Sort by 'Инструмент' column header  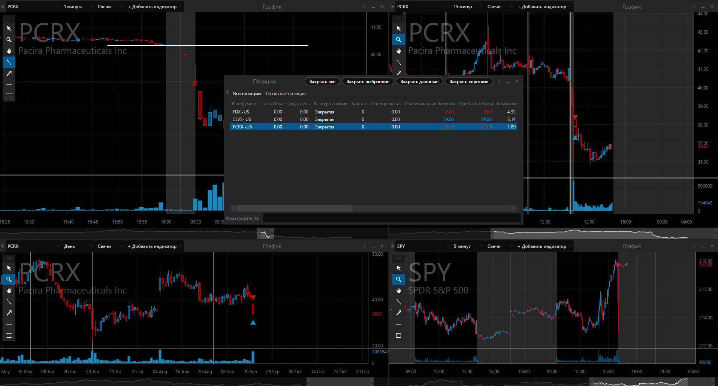(244, 104)
